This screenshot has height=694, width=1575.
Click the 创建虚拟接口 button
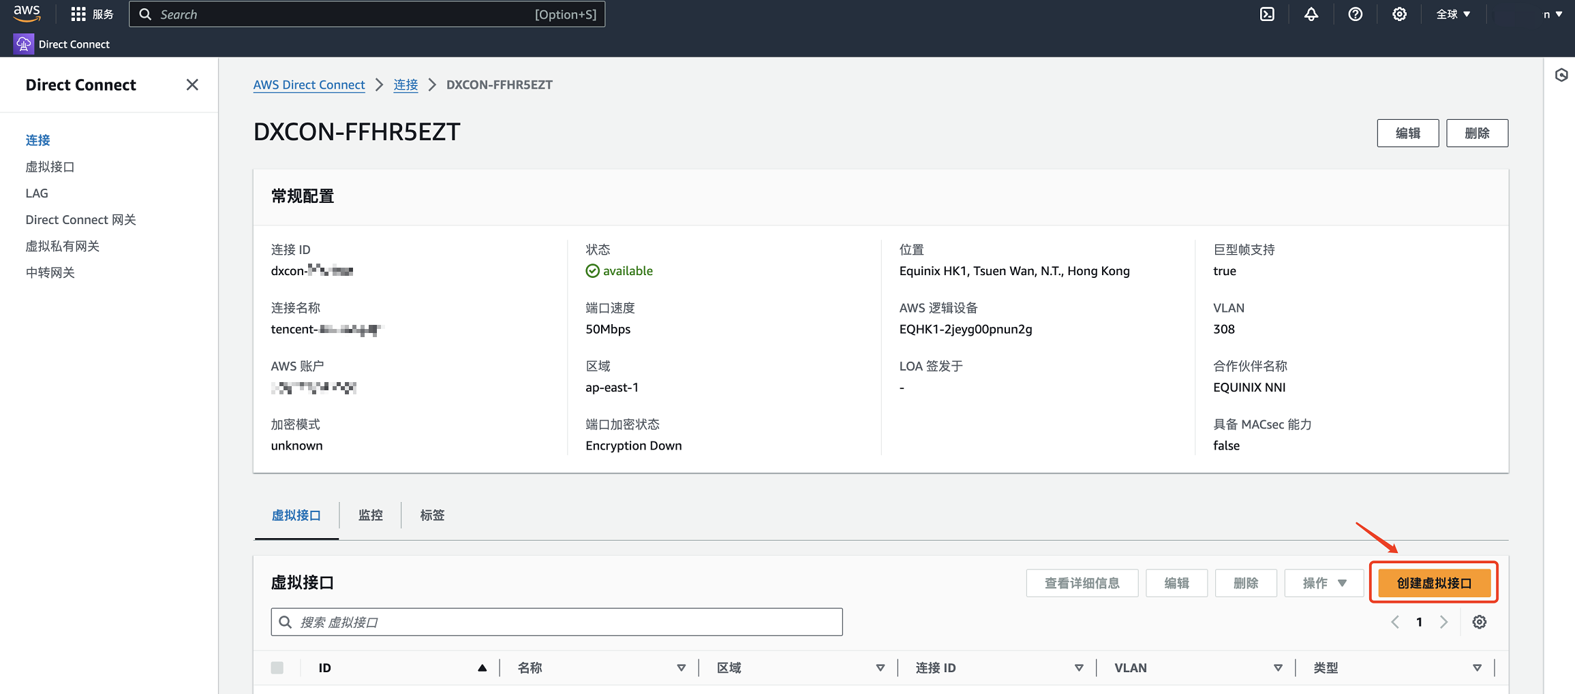1434,583
